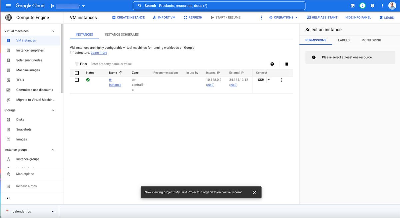Open the Monitoring tab in info panel
400x218 pixels.
pos(371,40)
